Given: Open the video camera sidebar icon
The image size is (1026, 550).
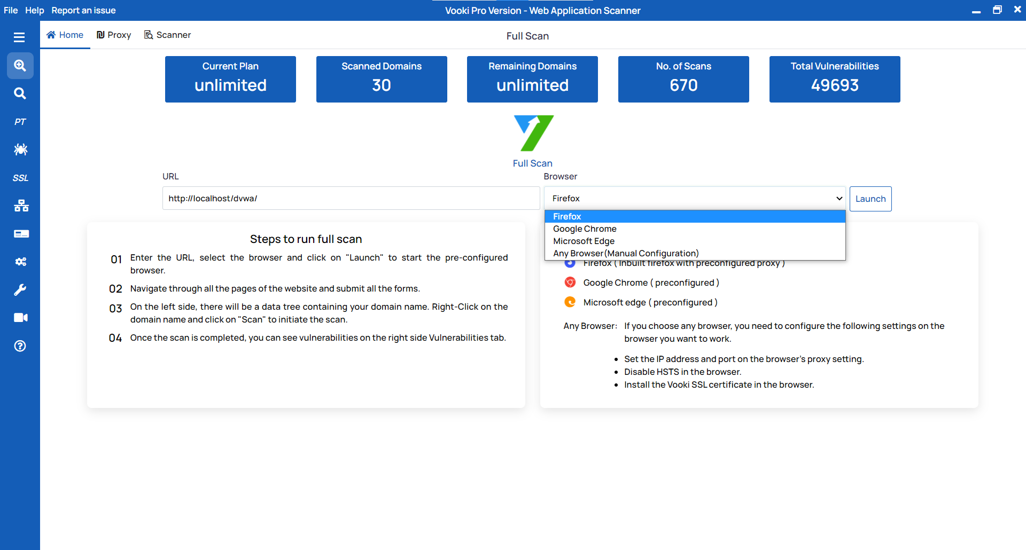Looking at the screenshot, I should click(20, 318).
